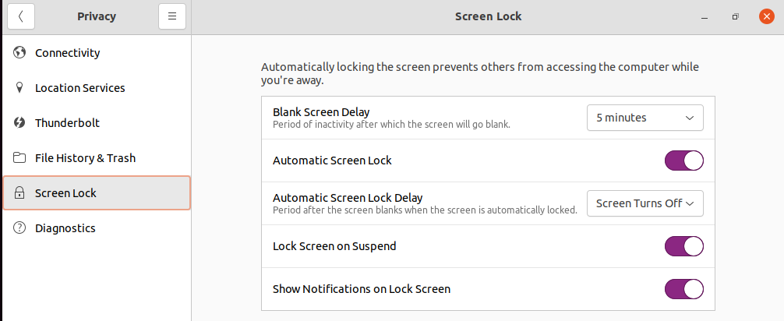Click the File History folder icon

(x=20, y=158)
